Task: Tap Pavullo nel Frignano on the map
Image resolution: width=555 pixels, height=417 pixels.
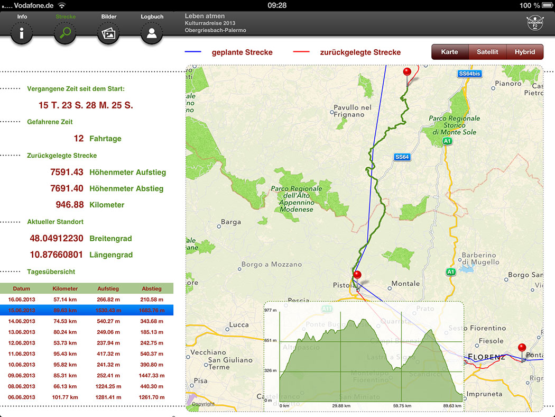Action: [x=352, y=111]
